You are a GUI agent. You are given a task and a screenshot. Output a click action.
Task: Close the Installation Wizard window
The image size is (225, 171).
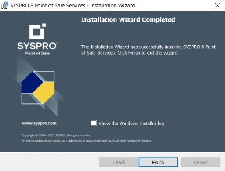coord(218,5)
